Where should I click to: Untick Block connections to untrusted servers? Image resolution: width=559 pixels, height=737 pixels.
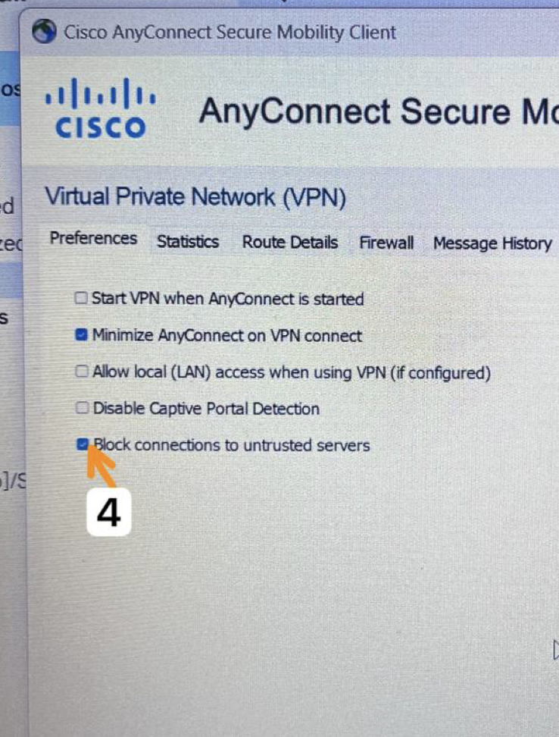pyautogui.click(x=83, y=444)
